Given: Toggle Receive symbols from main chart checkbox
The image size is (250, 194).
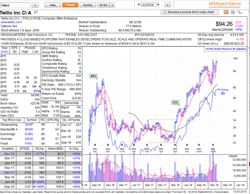Looking at the screenshot, I should coord(165,12).
